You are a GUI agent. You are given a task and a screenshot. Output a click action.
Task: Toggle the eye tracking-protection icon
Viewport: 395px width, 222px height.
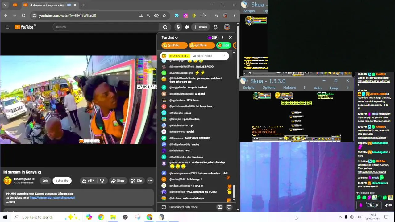coord(156,15)
